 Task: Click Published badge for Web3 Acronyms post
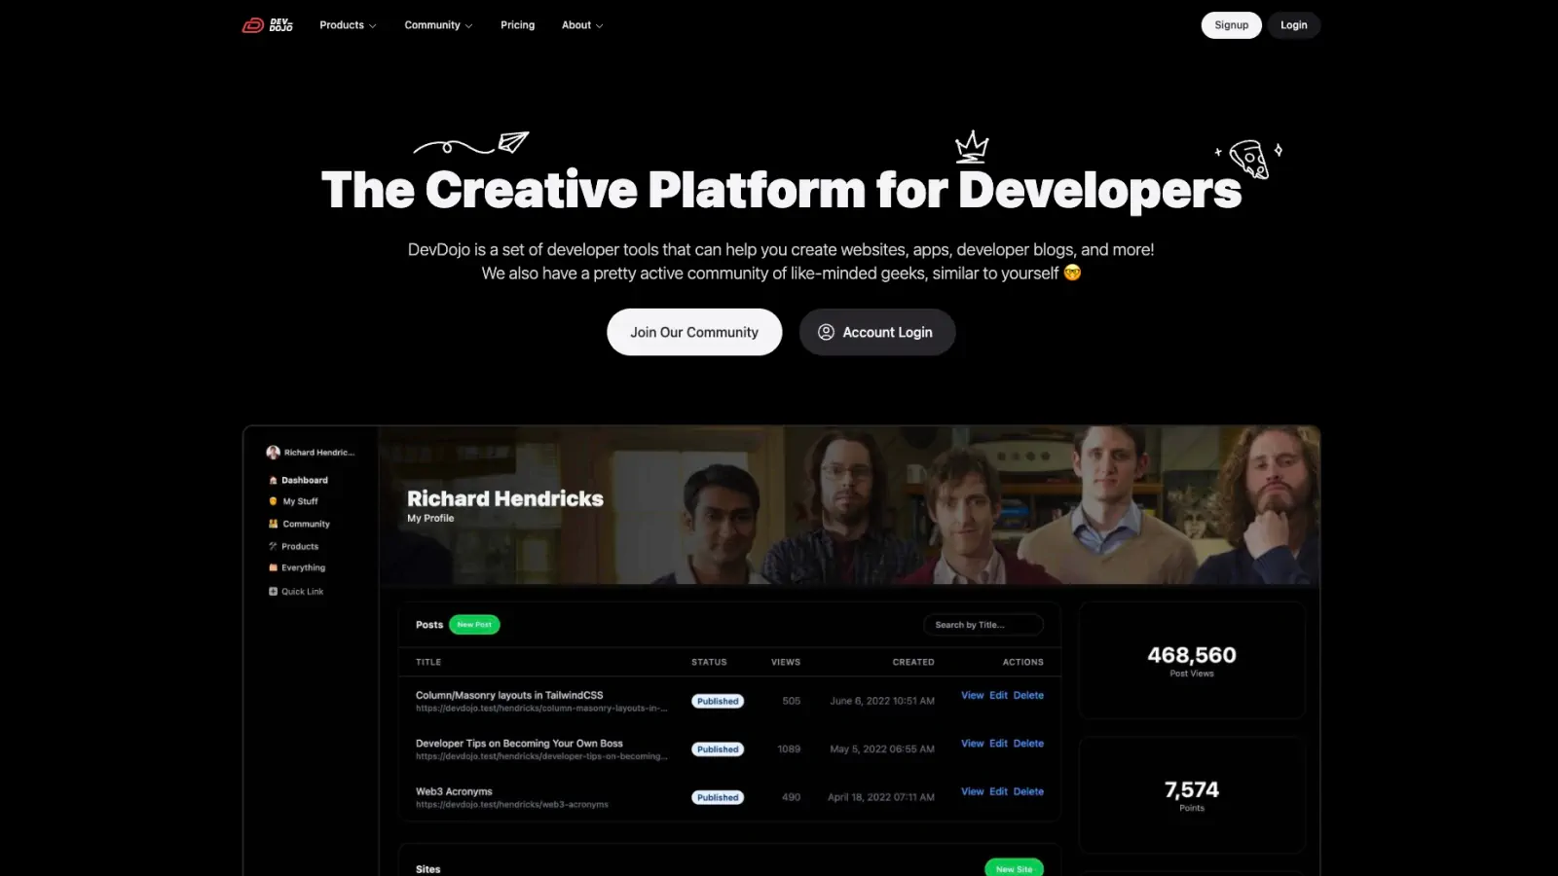pos(718,797)
